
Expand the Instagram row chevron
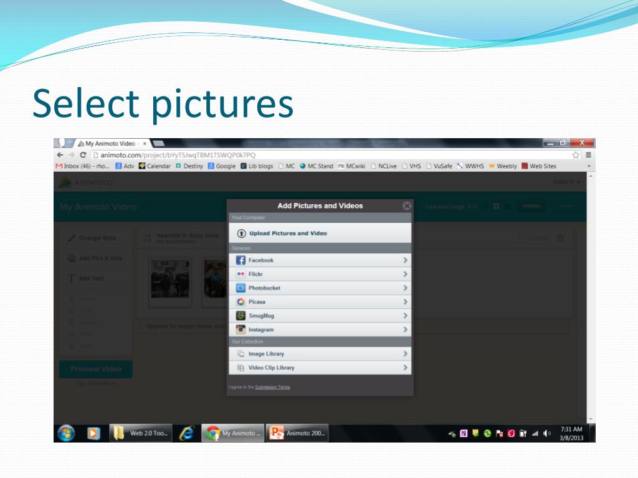405,329
